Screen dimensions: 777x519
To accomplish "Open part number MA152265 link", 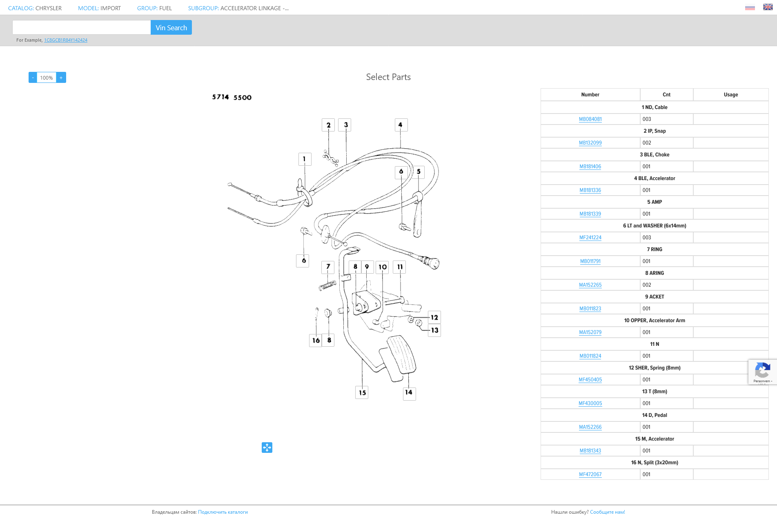I will tap(590, 285).
